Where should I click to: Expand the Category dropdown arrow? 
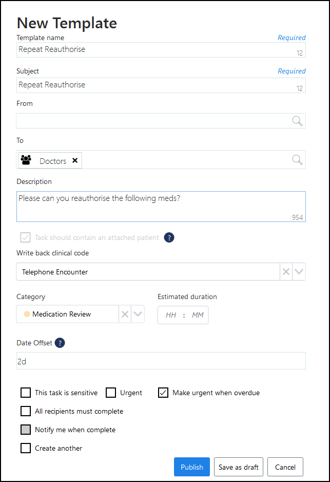click(138, 314)
